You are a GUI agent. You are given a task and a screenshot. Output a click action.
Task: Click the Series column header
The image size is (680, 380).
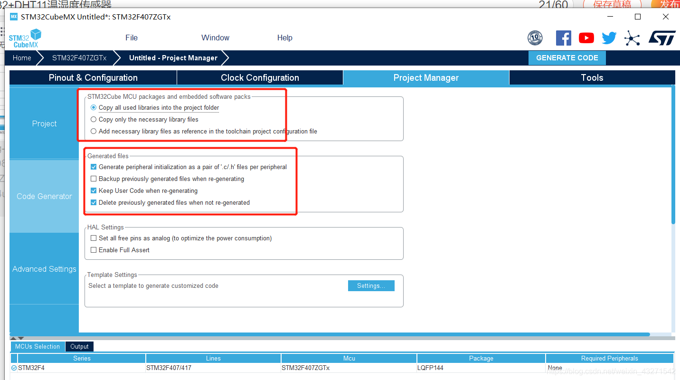pos(82,359)
